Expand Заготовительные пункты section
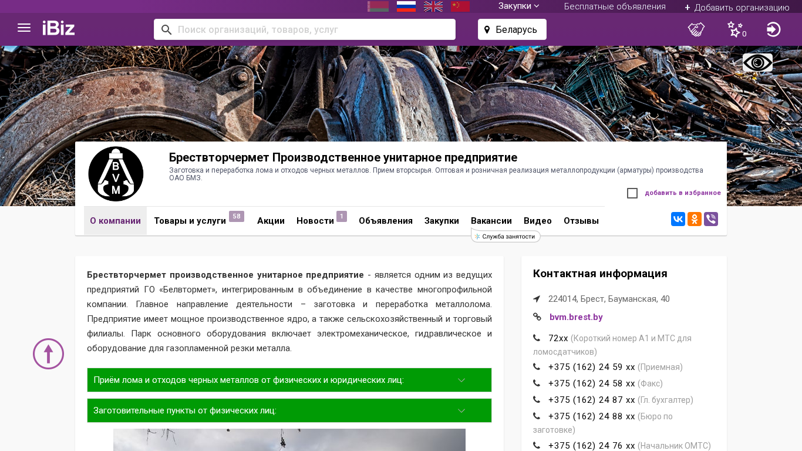 [x=289, y=410]
